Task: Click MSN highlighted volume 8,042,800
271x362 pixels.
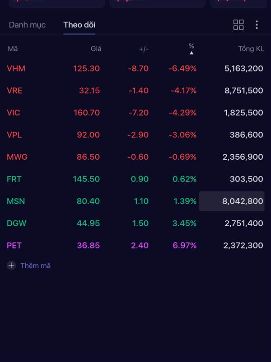Action: tap(232, 201)
